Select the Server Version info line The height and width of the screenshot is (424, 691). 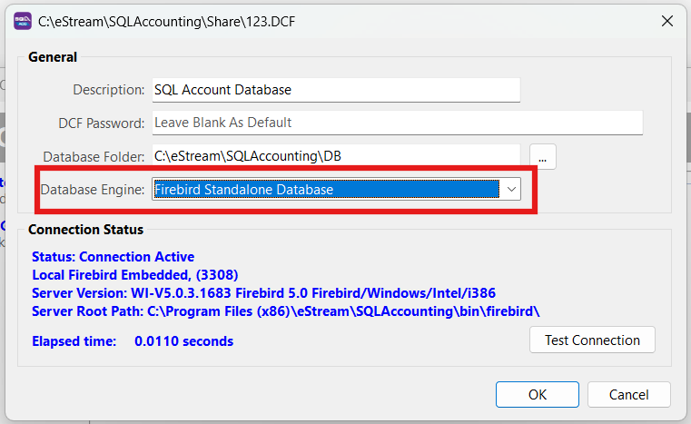click(263, 293)
